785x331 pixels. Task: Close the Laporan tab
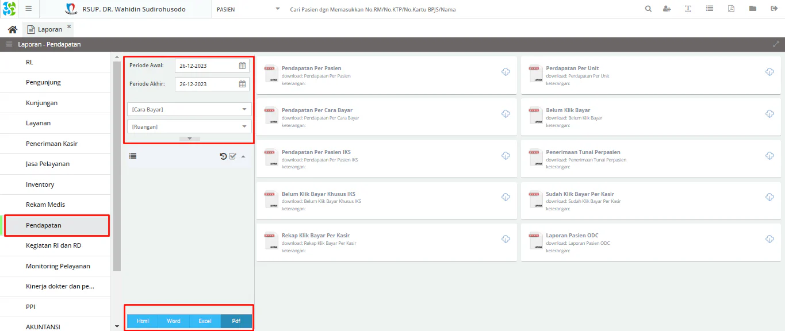tap(69, 26)
